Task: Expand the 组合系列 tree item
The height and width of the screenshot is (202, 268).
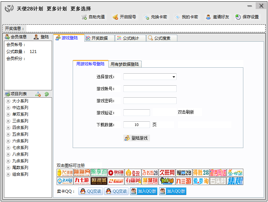Action: (8, 174)
